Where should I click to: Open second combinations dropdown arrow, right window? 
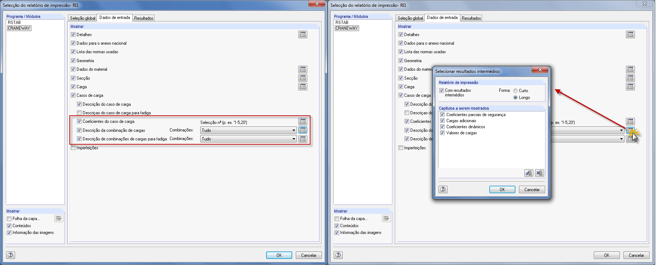click(x=621, y=139)
